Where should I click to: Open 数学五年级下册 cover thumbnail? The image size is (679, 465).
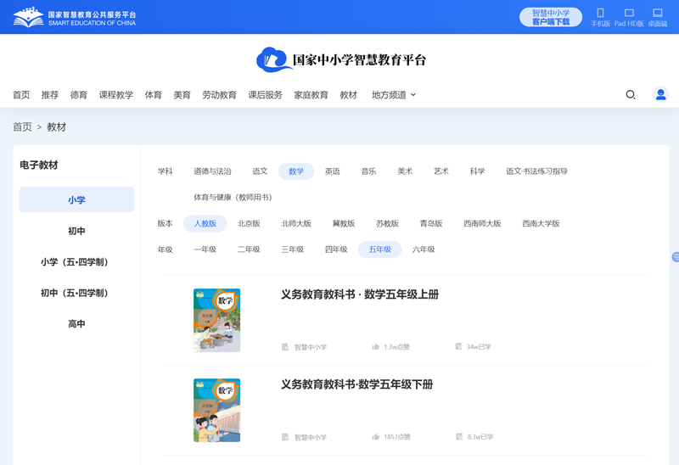[217, 410]
